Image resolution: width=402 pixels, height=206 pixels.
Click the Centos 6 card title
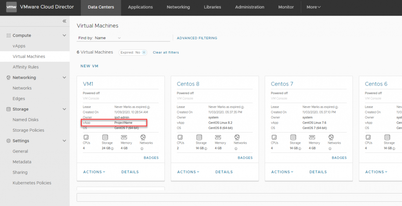(x=376, y=84)
